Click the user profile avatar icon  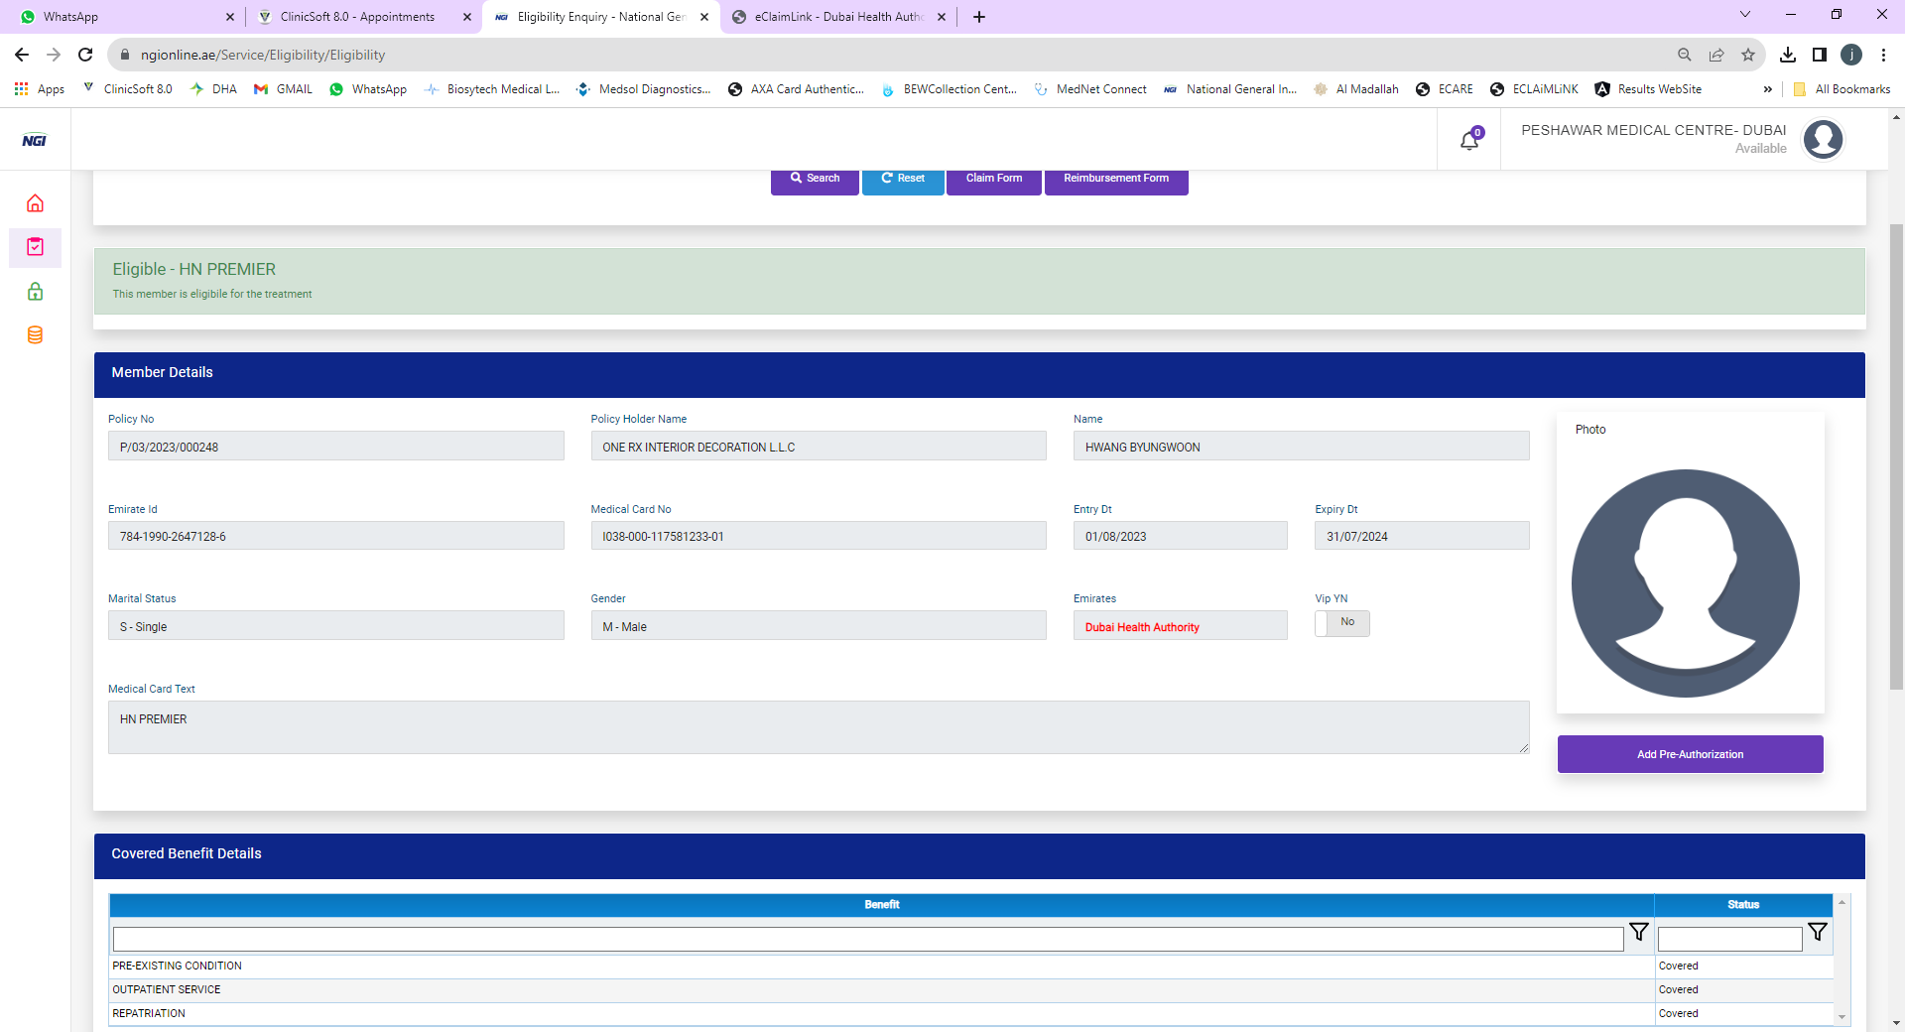pos(1823,139)
